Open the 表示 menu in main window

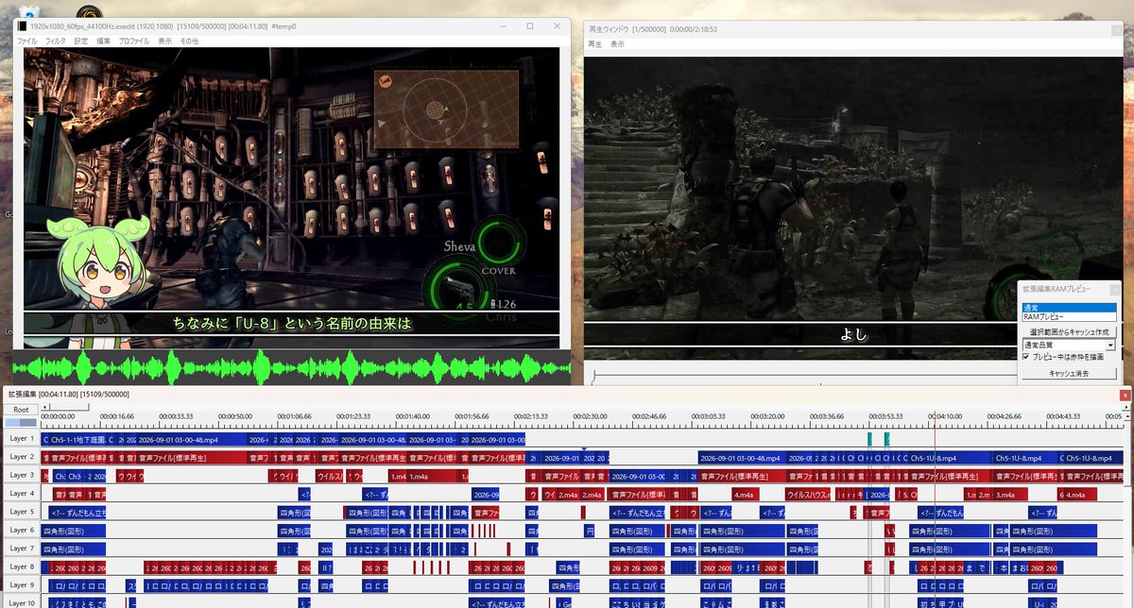click(x=165, y=42)
